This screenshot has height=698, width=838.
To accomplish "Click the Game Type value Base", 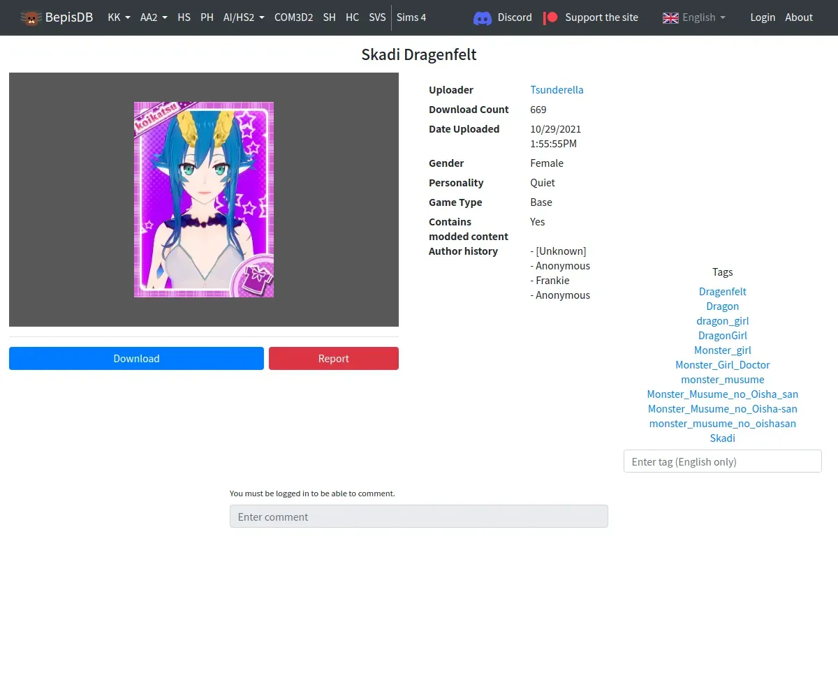I will pos(541,202).
